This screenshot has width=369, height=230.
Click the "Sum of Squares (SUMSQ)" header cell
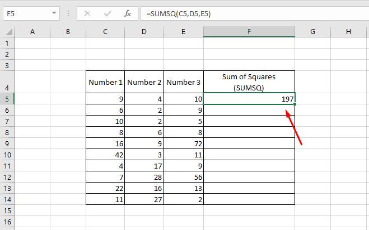click(x=249, y=82)
